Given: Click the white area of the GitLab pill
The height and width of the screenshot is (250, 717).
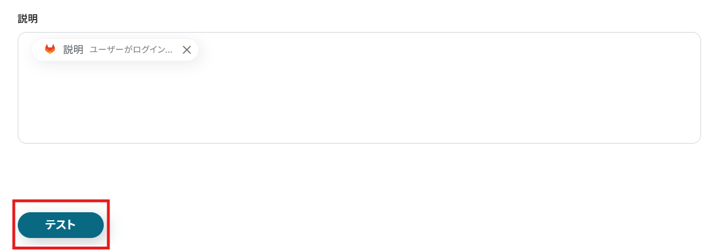Looking at the screenshot, I should (x=115, y=50).
